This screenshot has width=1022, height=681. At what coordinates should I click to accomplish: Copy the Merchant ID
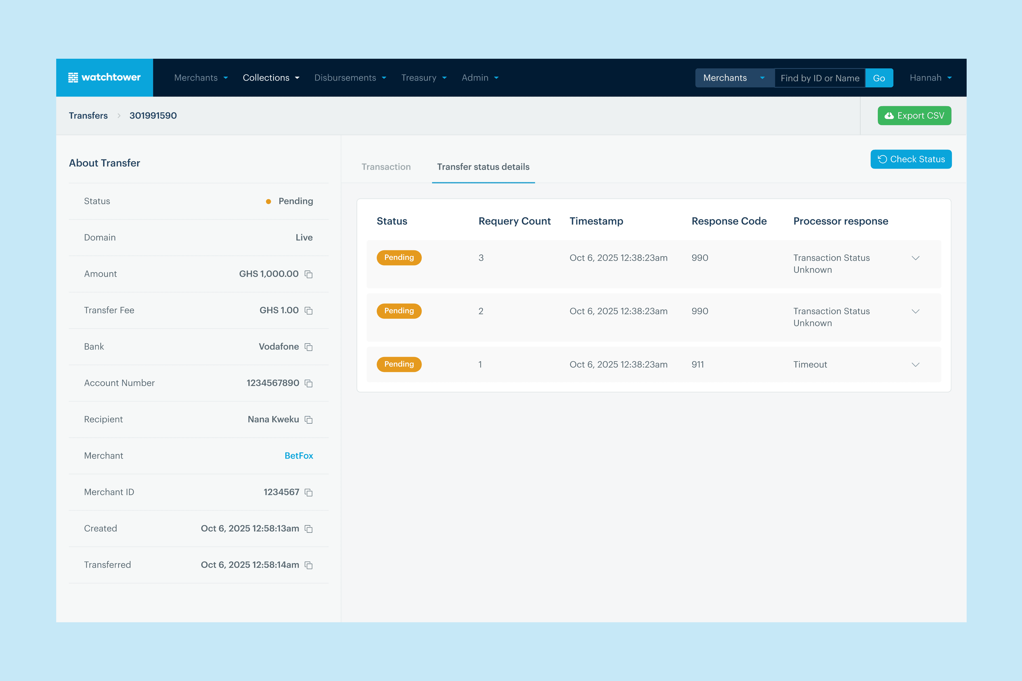pyautogui.click(x=309, y=492)
